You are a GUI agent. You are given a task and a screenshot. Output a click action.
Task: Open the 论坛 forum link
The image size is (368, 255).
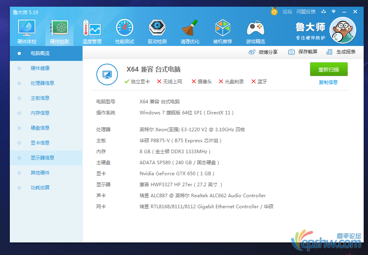pyautogui.click(x=287, y=11)
